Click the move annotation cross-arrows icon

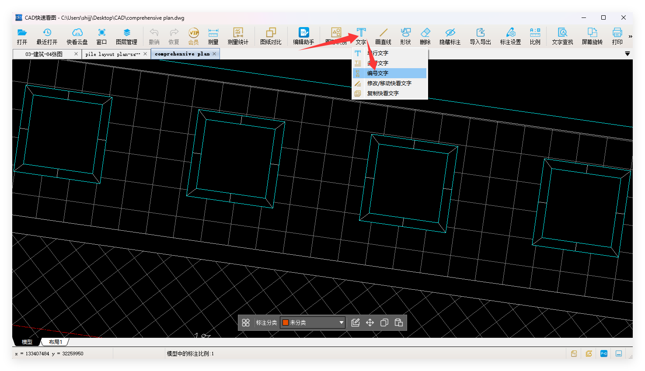[x=370, y=322]
